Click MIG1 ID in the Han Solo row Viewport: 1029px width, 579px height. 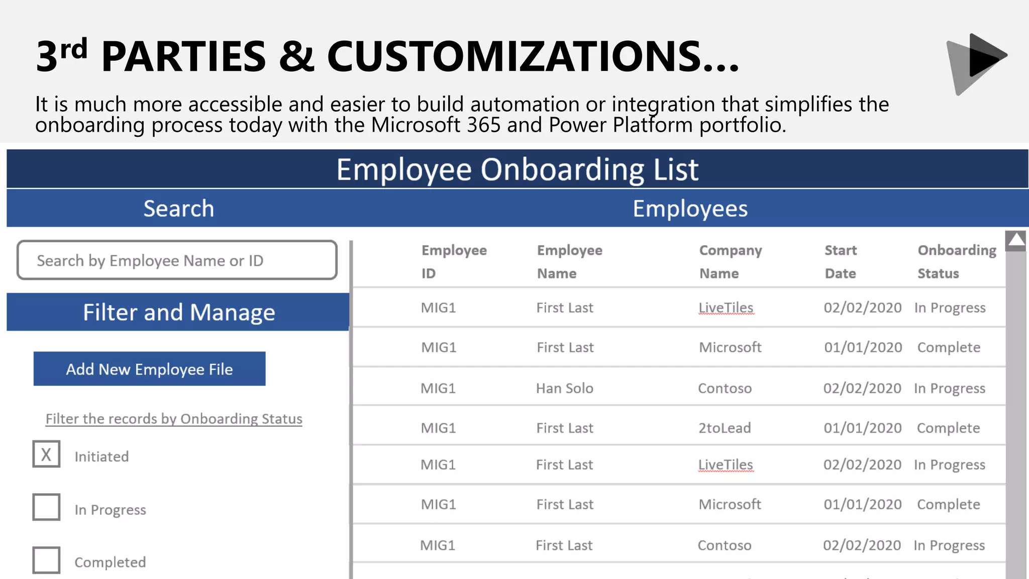(438, 389)
